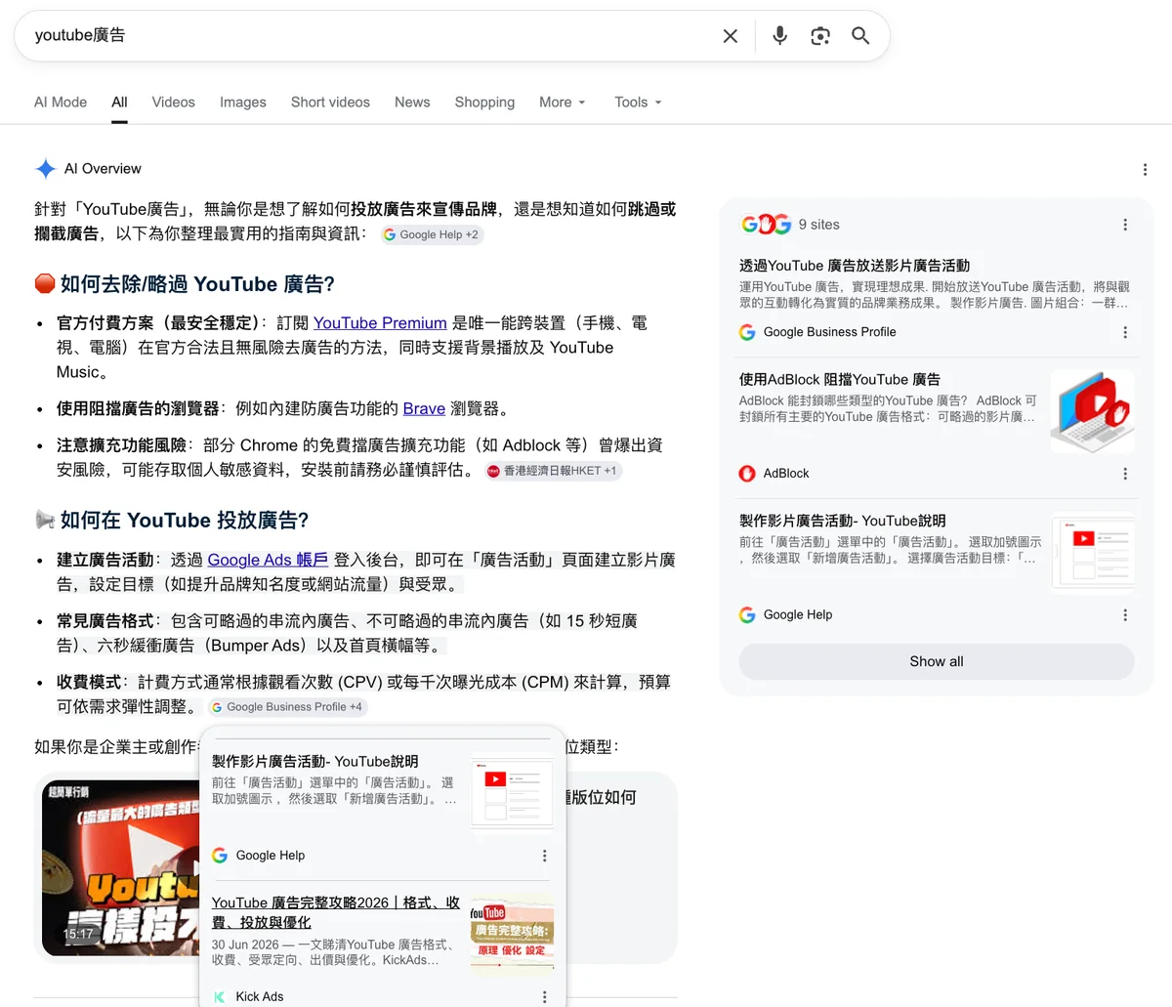This screenshot has height=1007, width=1172.
Task: Click sidebar Google Help result thumbnail
Action: [x=1093, y=553]
